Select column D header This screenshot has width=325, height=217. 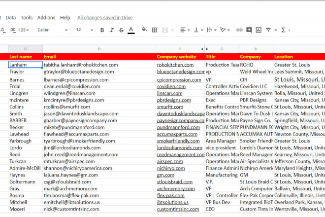click(99, 49)
